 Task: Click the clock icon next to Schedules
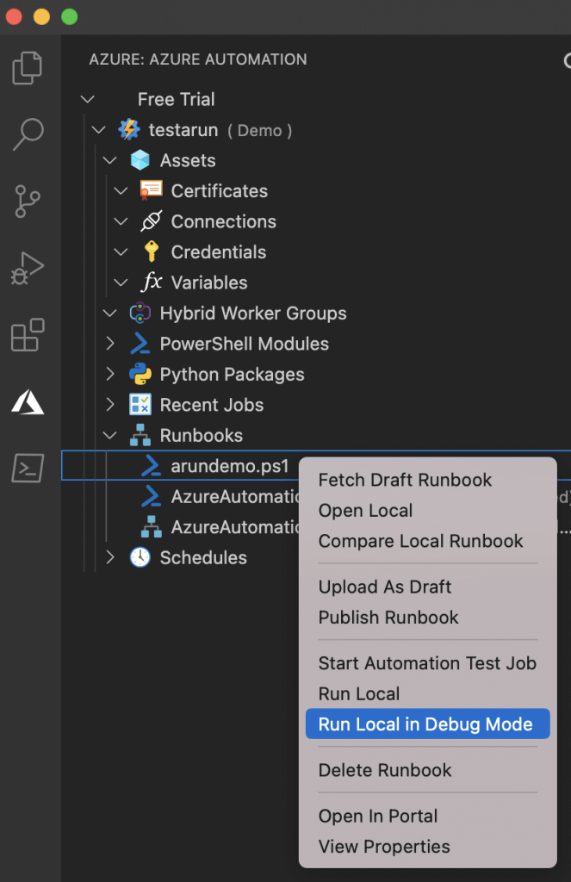coord(140,558)
